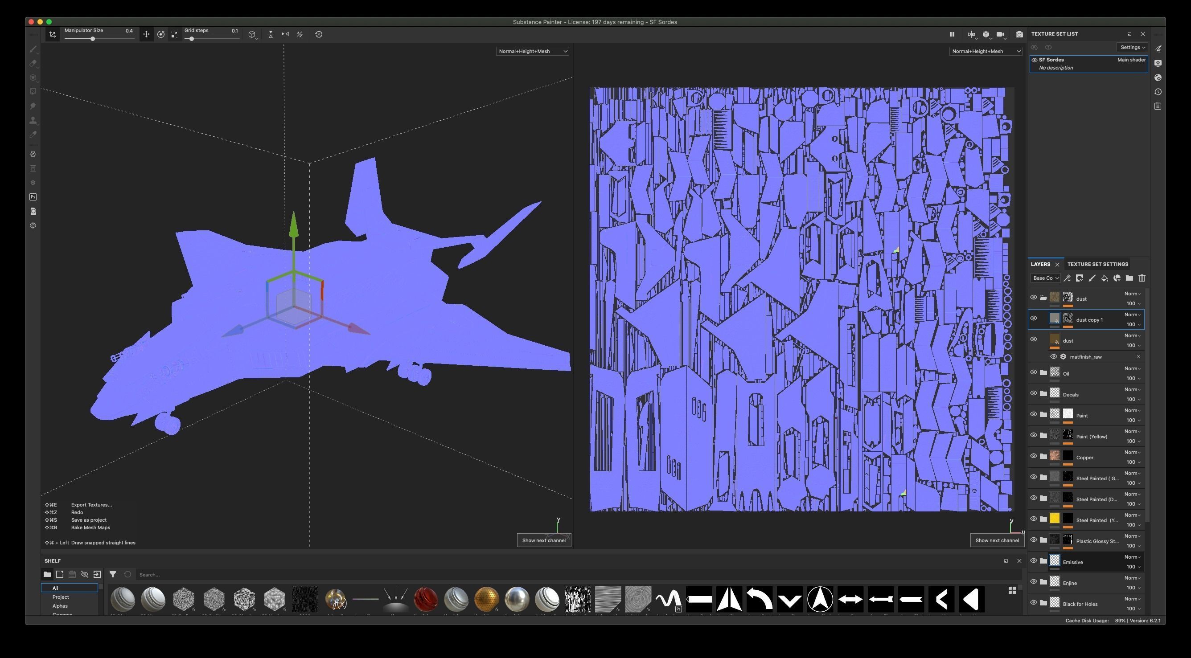Open the 2D viewport Normal+Height+Mesh dropdown
Image resolution: width=1191 pixels, height=658 pixels.
pos(985,51)
